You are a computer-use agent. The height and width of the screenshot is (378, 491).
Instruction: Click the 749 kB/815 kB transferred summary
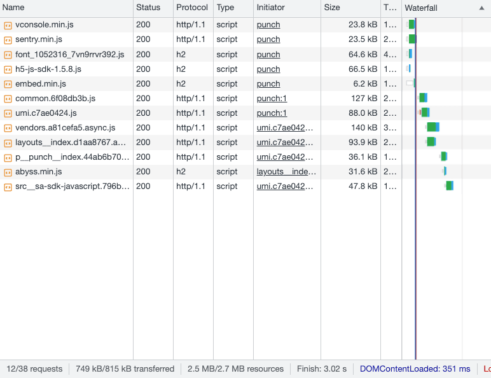coord(125,369)
